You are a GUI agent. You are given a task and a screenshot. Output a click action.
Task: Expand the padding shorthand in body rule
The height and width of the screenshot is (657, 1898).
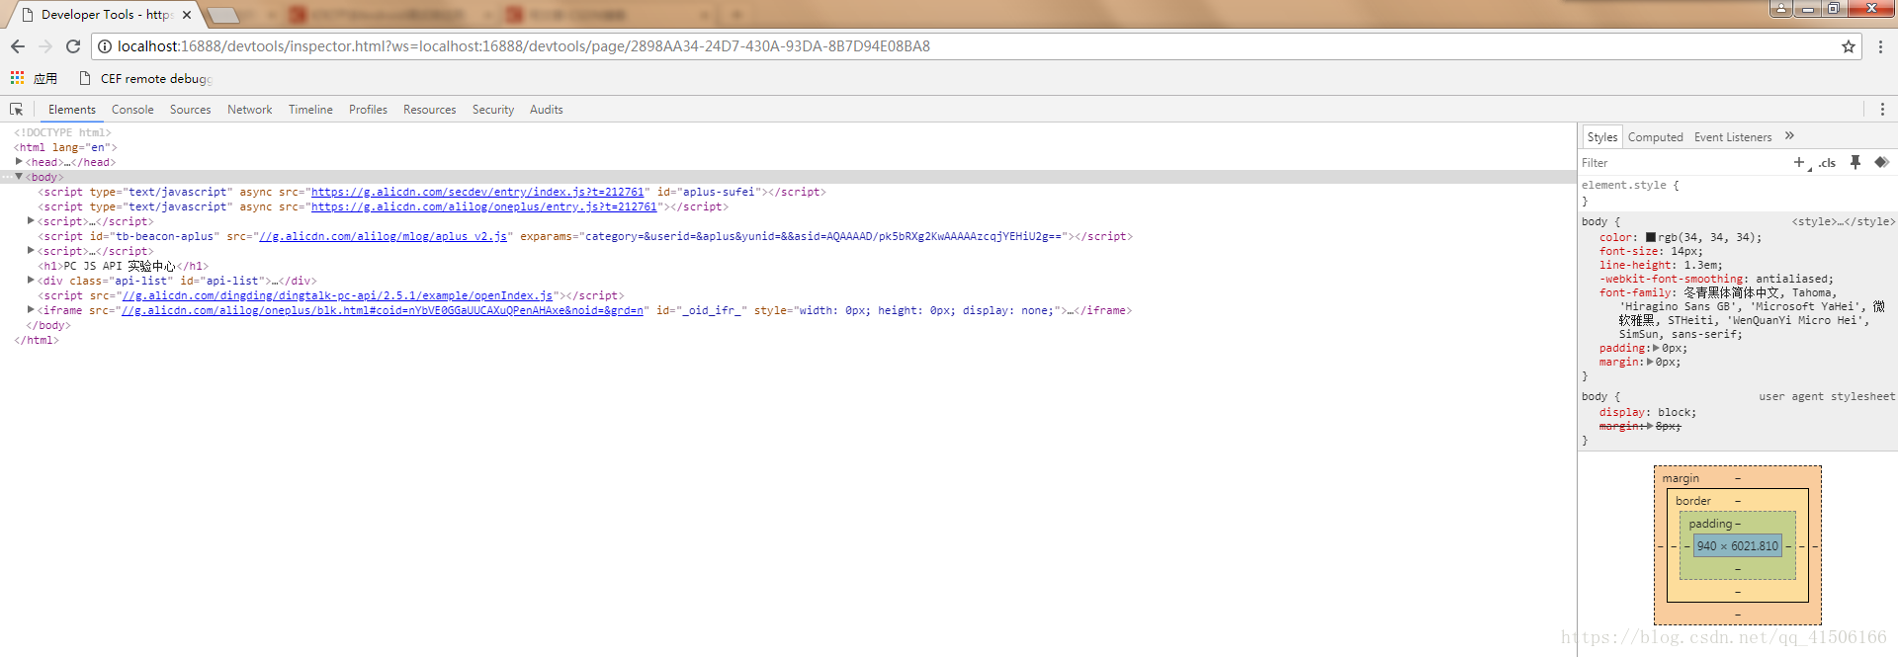1656,348
